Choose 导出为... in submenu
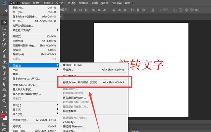 pyautogui.click(x=93, y=70)
